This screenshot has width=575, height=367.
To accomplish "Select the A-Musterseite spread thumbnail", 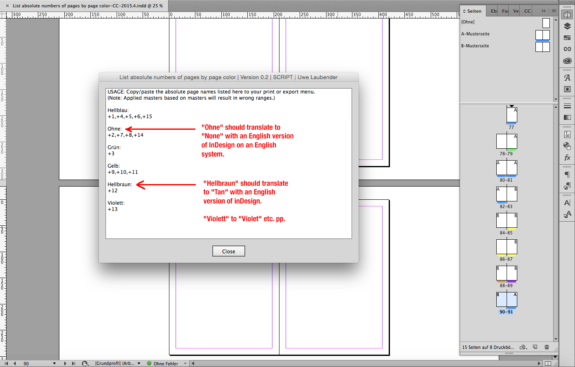I will click(x=542, y=35).
